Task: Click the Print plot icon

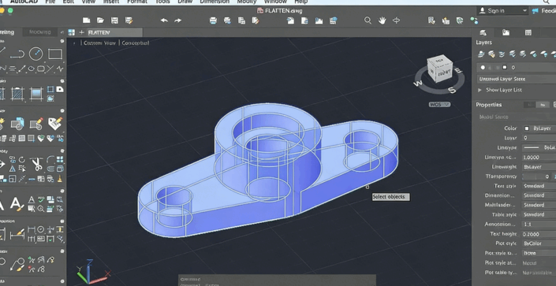Action: (213, 20)
